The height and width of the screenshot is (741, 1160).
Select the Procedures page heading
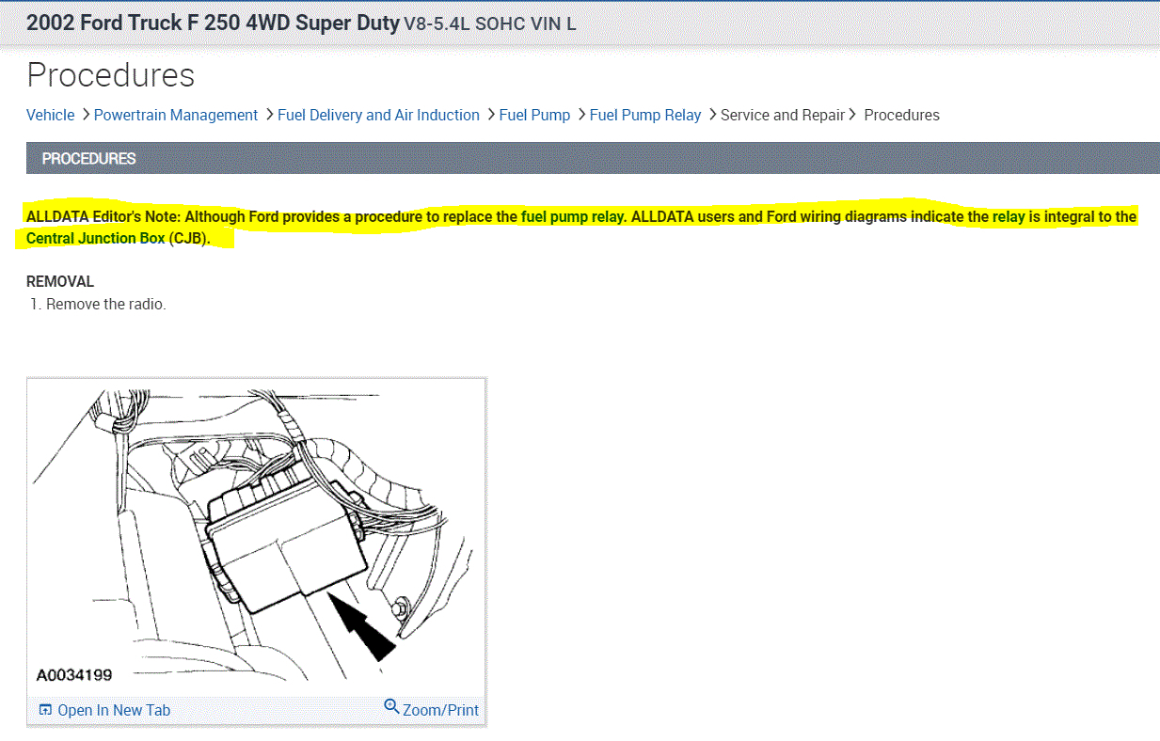click(x=111, y=75)
